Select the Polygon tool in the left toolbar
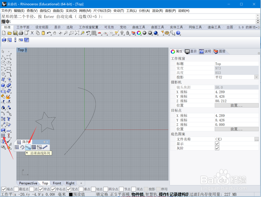Image resolution: width=261 pixels, height=197 pixels. pyautogui.click(x=3, y=74)
